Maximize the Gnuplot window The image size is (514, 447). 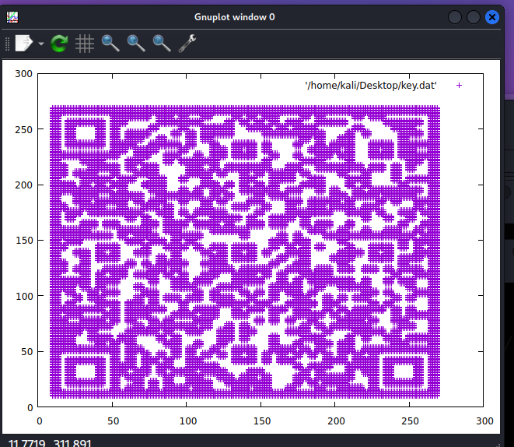[x=474, y=17]
